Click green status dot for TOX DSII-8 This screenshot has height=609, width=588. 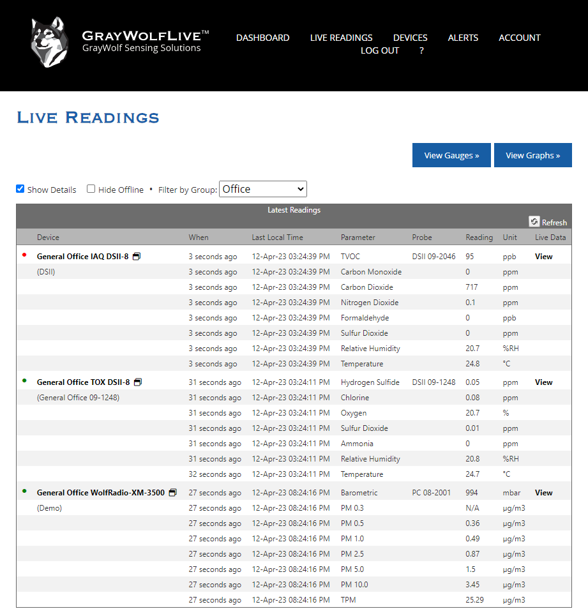coord(24,381)
